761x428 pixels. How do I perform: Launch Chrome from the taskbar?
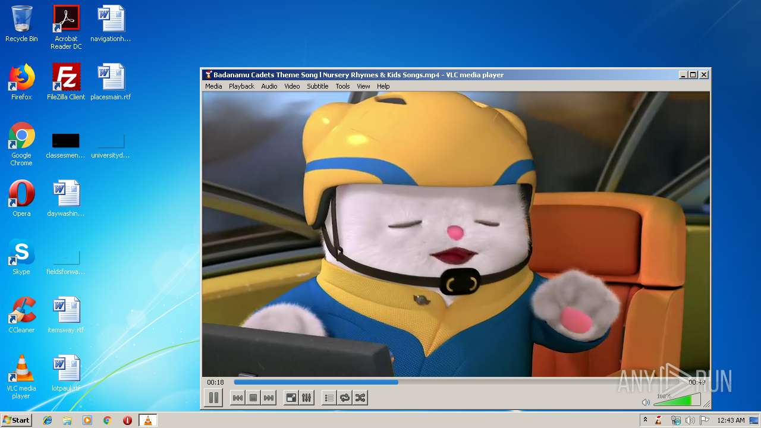[x=108, y=420]
